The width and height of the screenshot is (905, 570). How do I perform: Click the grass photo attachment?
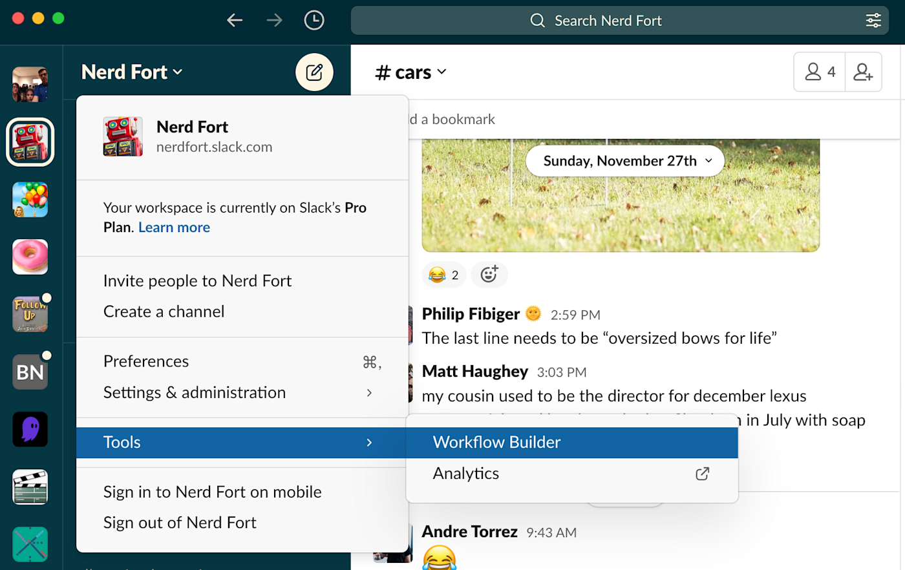click(621, 195)
